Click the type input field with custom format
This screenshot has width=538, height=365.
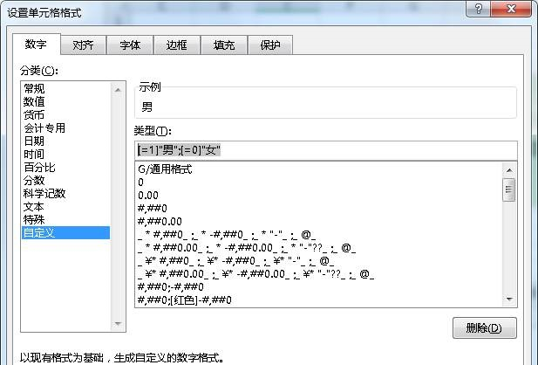[x=325, y=150]
